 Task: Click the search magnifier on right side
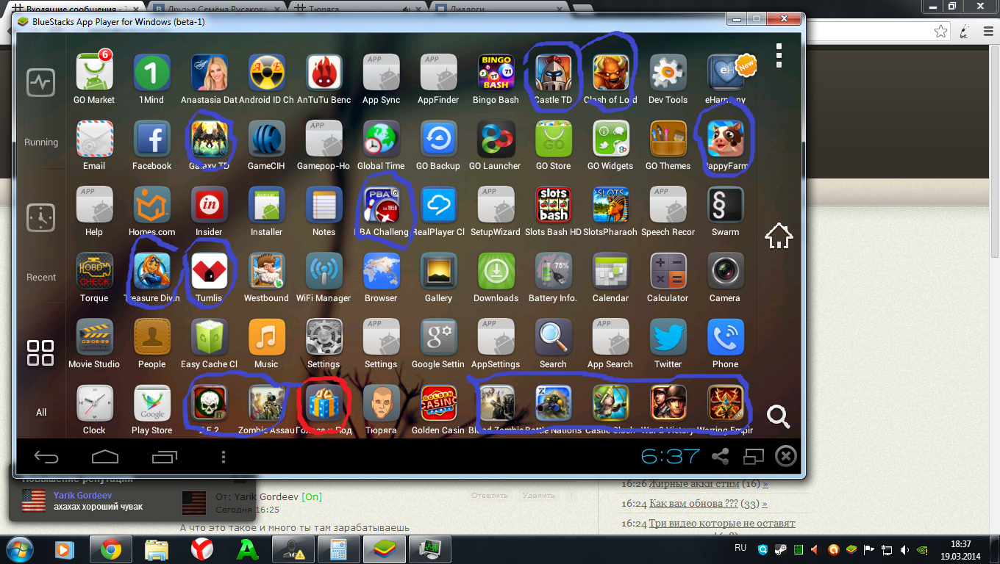[778, 417]
